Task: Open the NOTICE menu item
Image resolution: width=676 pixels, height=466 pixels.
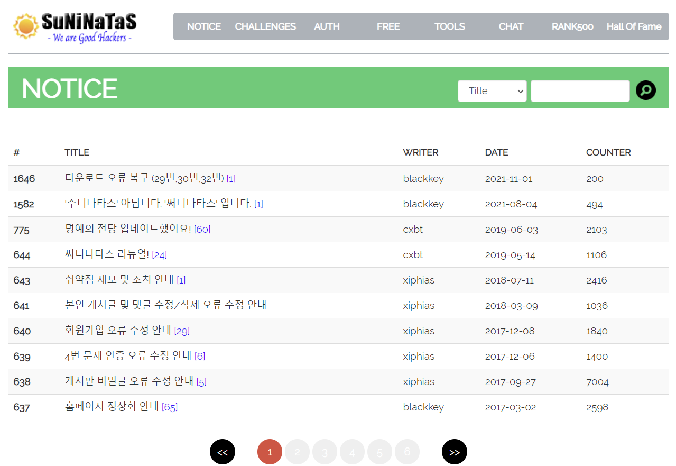Action: (204, 26)
